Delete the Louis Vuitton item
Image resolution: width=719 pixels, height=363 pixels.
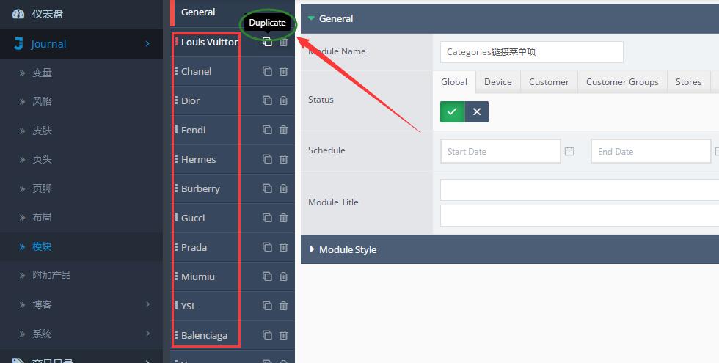283,42
